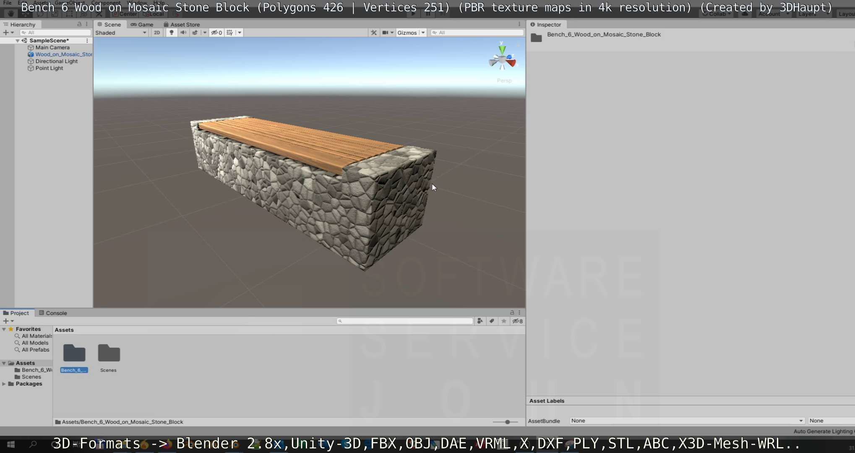
Task: Click the Point Light cube icon
Action: [31, 68]
